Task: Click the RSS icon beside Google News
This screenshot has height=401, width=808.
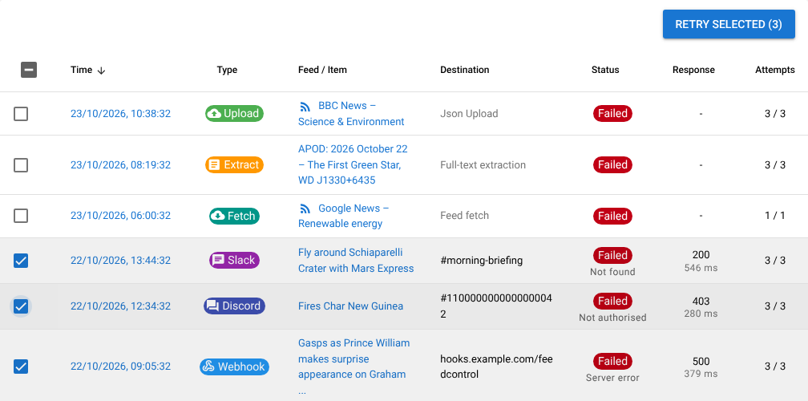Action: 305,209
